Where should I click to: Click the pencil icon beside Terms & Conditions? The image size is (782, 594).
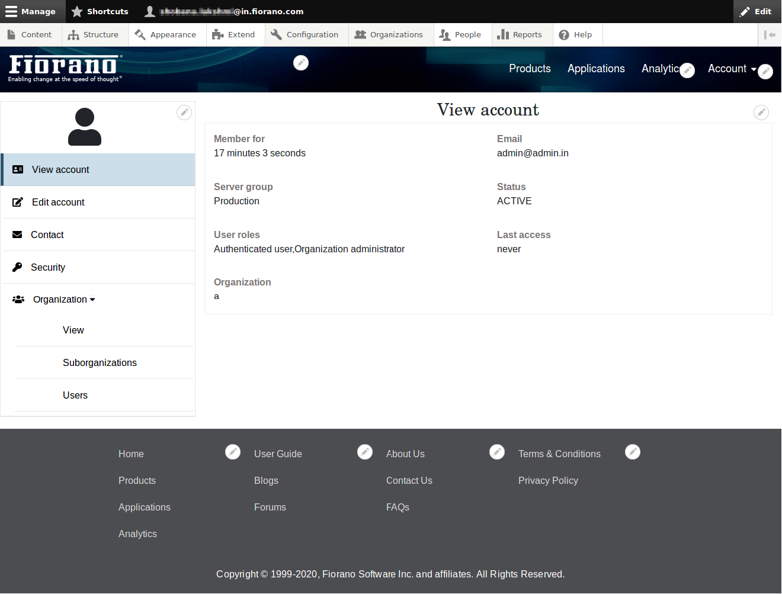click(x=633, y=452)
